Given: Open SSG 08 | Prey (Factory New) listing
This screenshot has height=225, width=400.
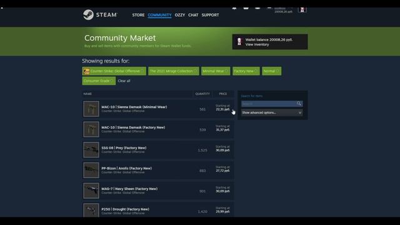Looking at the screenshot, I should pyautogui.click(x=124, y=147).
